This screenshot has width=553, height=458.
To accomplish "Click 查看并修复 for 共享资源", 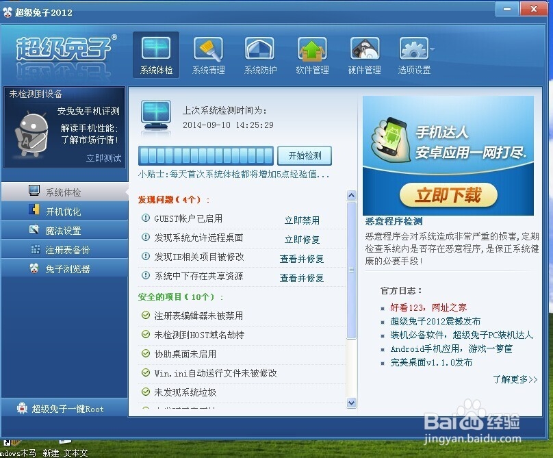I will [x=302, y=278].
